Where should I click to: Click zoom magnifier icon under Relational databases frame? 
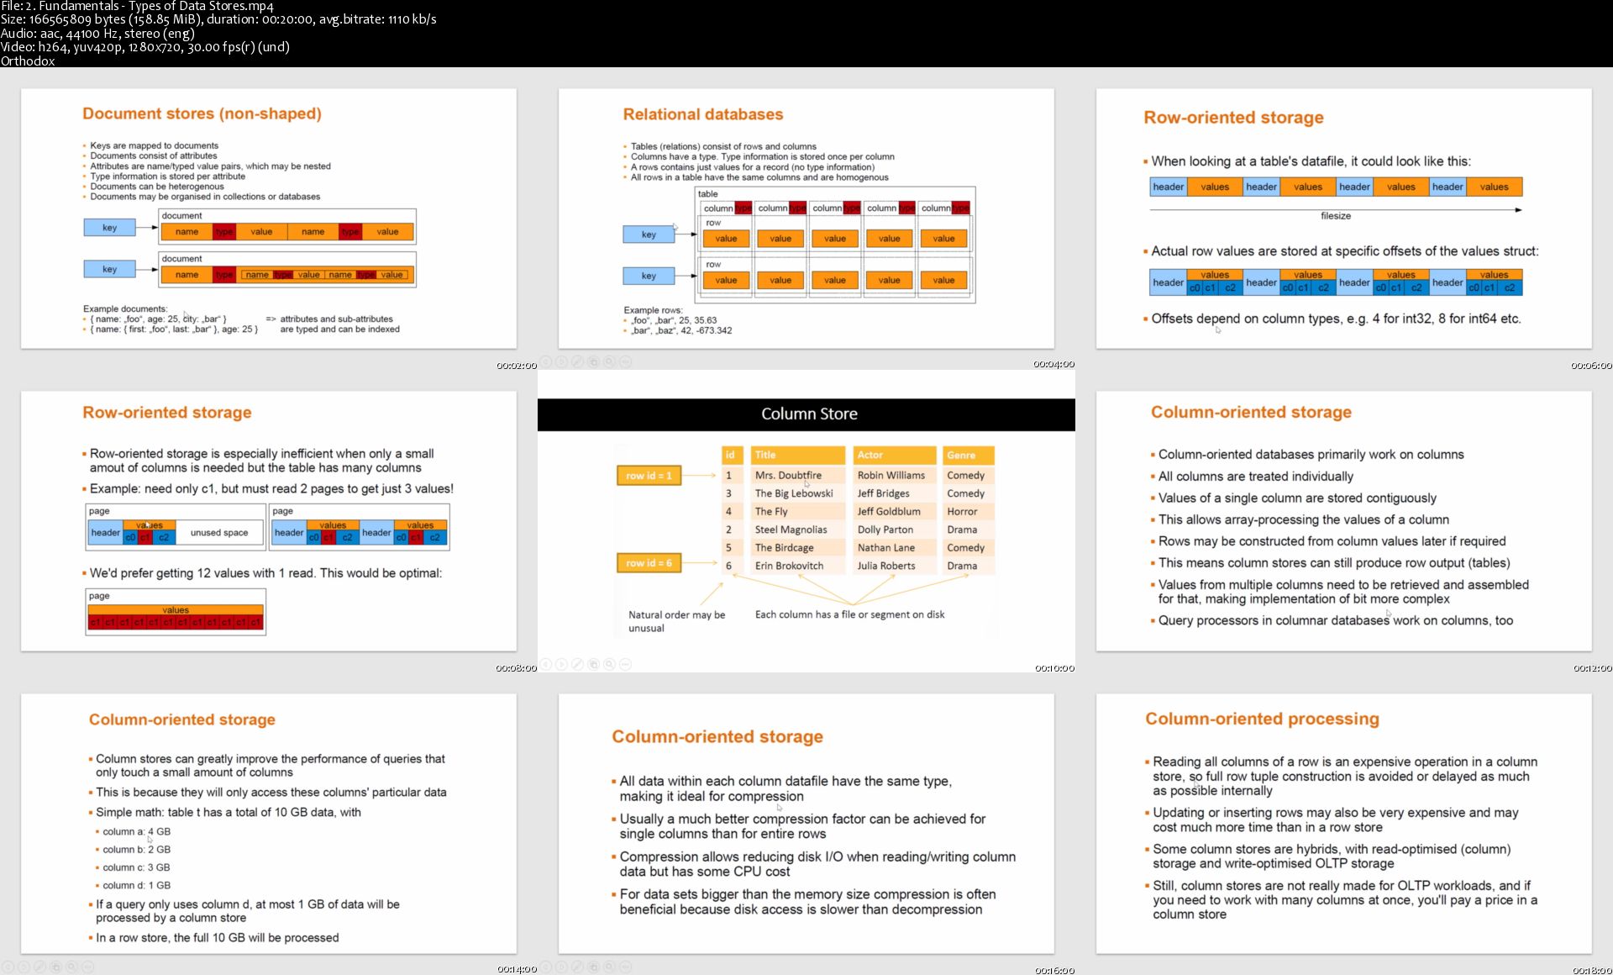[x=609, y=361]
